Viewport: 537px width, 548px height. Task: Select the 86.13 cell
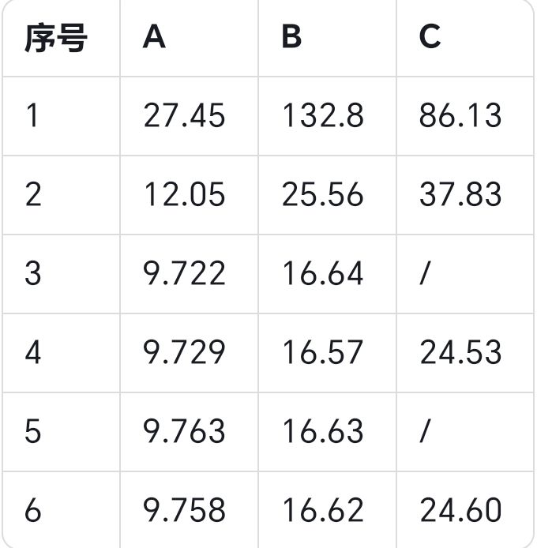pyautogui.click(x=460, y=116)
